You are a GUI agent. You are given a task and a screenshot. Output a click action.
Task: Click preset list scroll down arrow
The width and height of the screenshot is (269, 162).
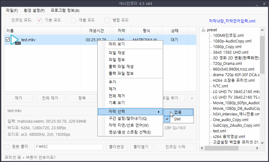pyautogui.click(x=262, y=142)
